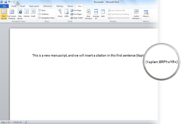
Task: Switch to Web Layout view
Action: (20, 14)
